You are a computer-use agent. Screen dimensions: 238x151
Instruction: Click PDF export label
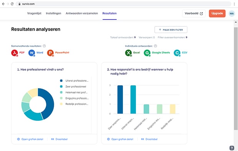pos(22,53)
